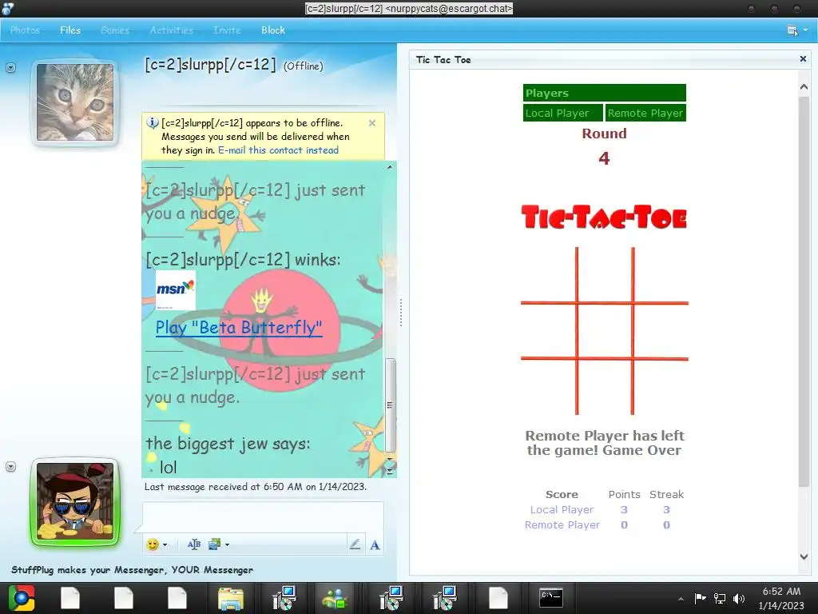The image size is (818, 614).
Task: Click the center square of the board
Action: pyautogui.click(x=605, y=330)
